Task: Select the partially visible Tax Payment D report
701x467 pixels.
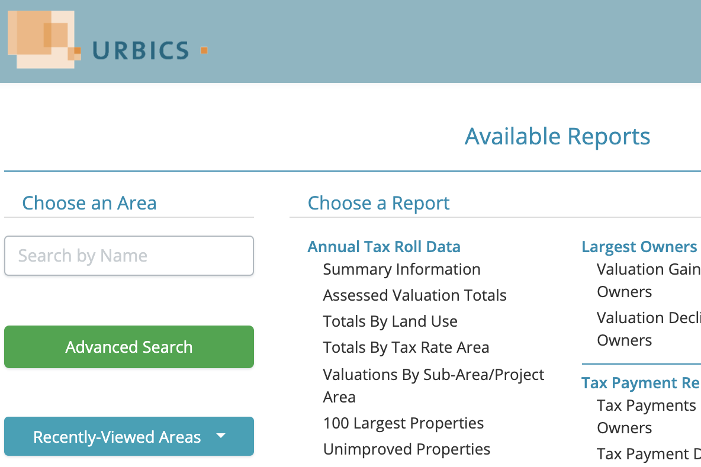Action: tap(648, 454)
